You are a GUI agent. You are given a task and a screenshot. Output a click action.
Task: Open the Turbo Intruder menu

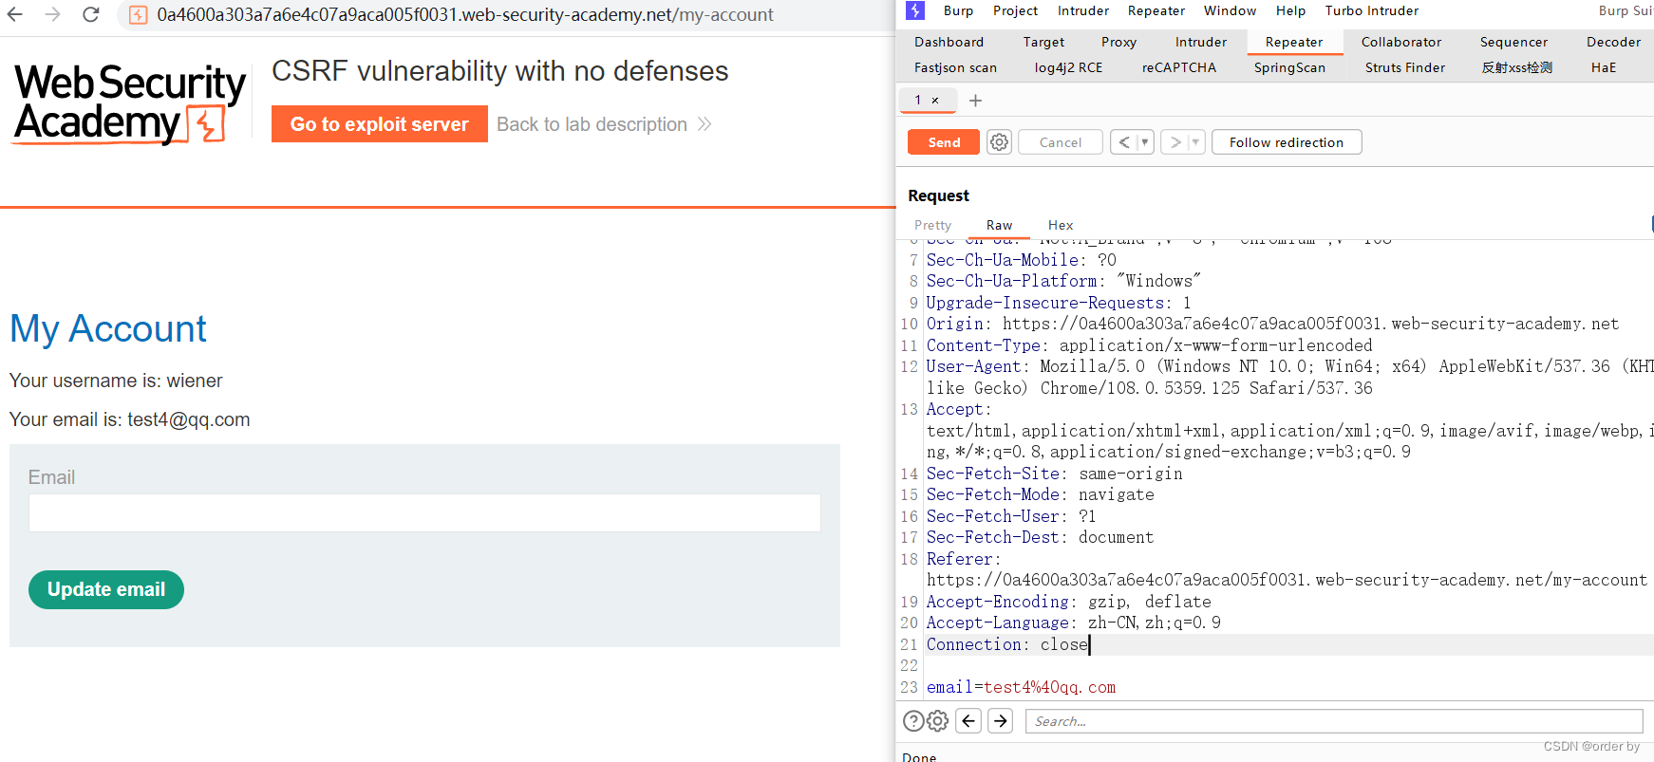pos(1372,10)
